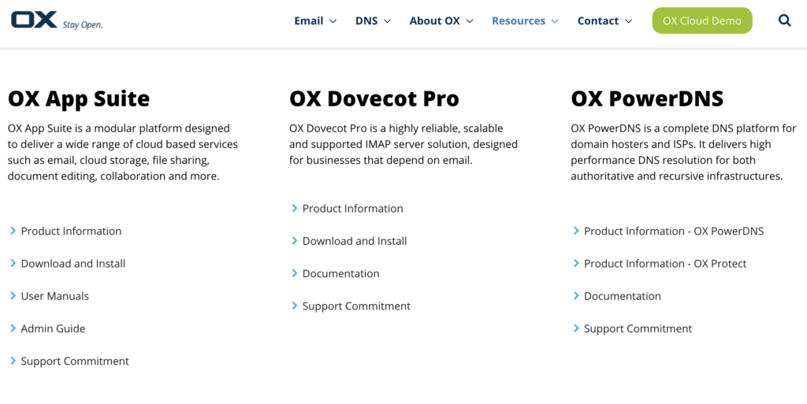Open the About OX dropdown
The width and height of the screenshot is (807, 404).
coord(441,21)
